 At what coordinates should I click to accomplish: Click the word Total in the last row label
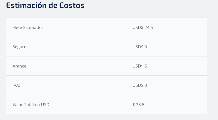(x=29, y=105)
